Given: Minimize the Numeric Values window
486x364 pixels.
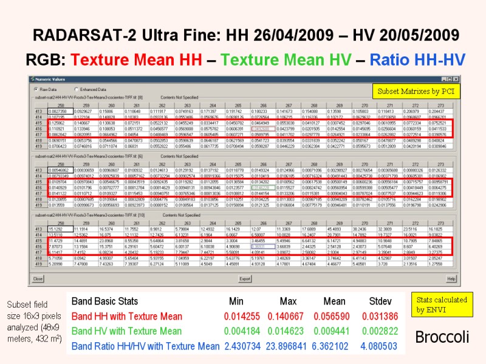Looking at the screenshot, I should (443, 79).
